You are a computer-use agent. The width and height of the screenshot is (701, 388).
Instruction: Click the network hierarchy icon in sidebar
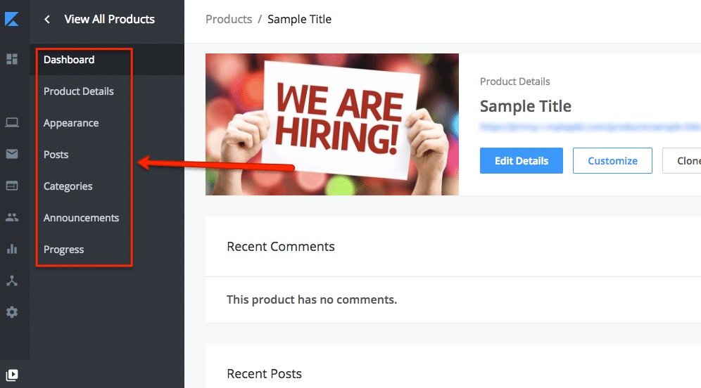click(x=12, y=280)
